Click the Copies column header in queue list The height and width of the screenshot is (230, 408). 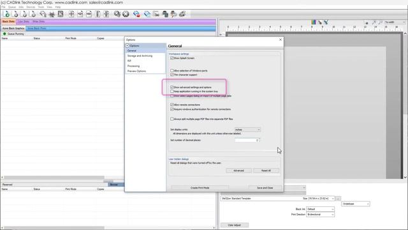[101, 38]
